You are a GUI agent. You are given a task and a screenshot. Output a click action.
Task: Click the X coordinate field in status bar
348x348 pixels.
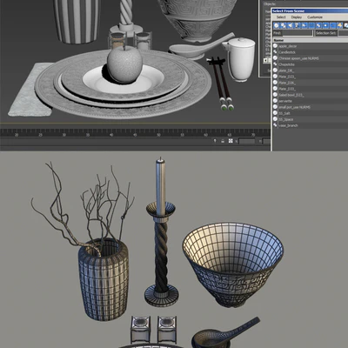pyautogui.click(x=247, y=141)
